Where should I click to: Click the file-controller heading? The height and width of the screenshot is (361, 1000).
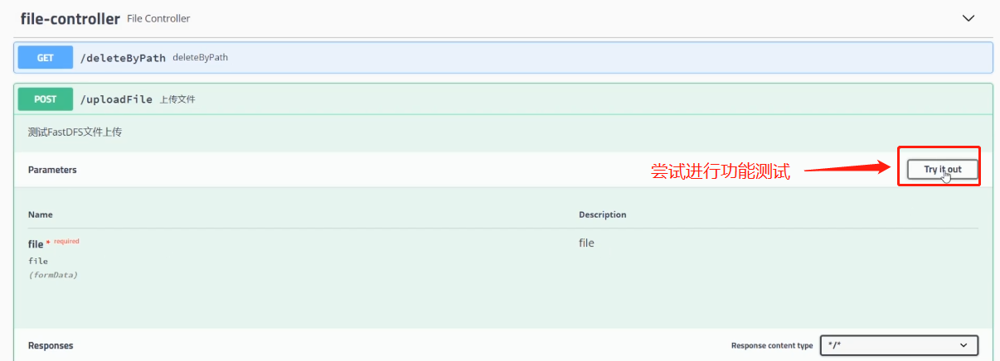[x=70, y=18]
